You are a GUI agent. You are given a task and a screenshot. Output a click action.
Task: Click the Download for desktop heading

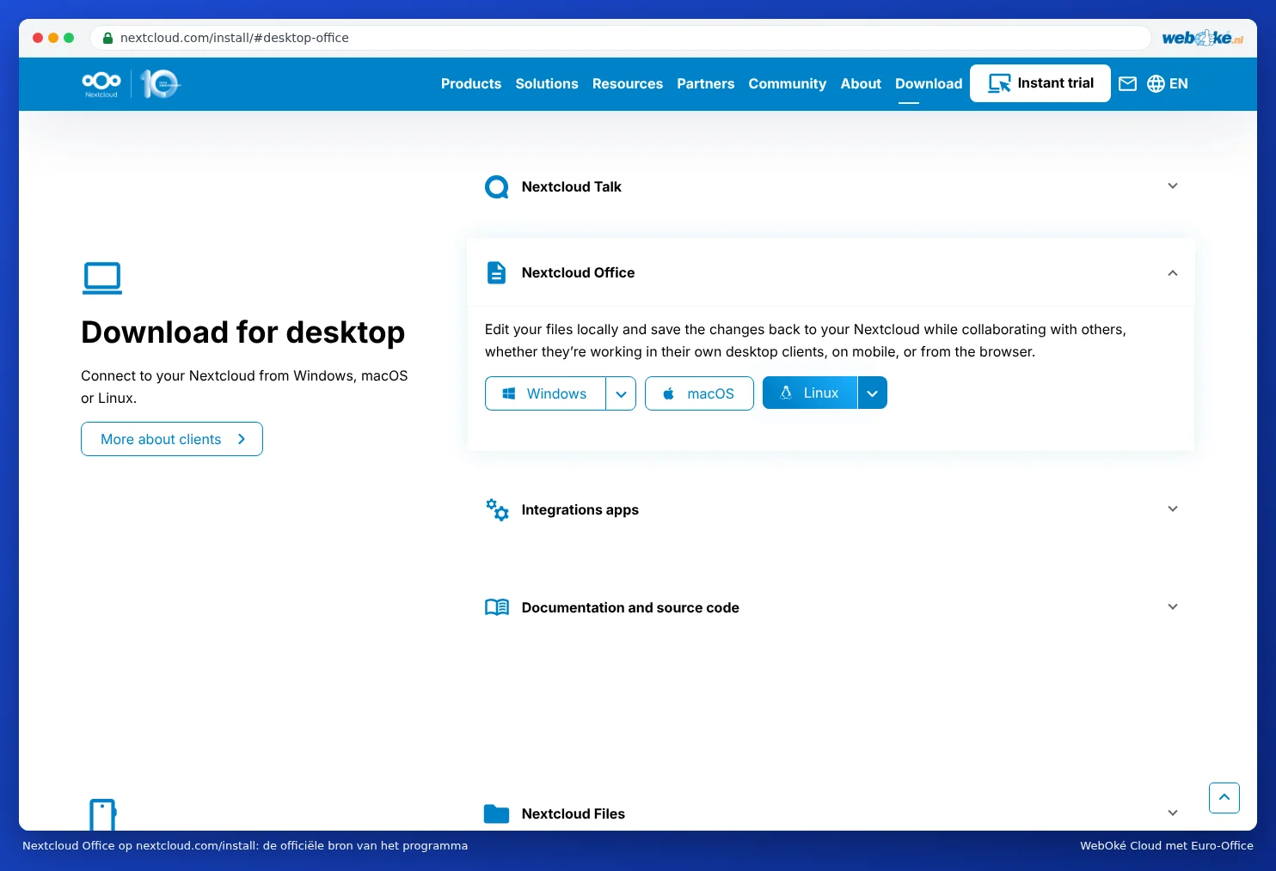click(x=242, y=332)
